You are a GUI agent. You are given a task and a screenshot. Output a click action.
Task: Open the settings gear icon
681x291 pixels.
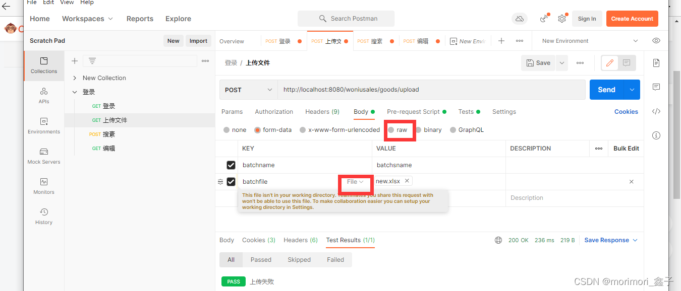coord(562,19)
